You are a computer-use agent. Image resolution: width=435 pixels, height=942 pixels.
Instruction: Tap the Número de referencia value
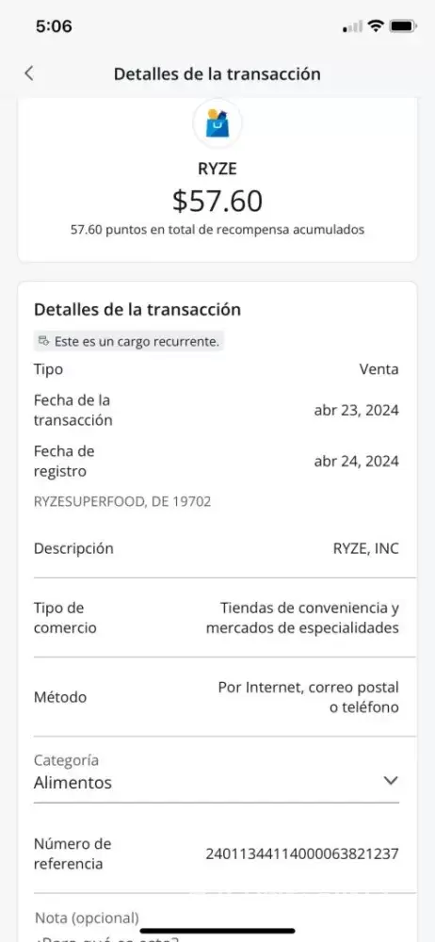[302, 853]
